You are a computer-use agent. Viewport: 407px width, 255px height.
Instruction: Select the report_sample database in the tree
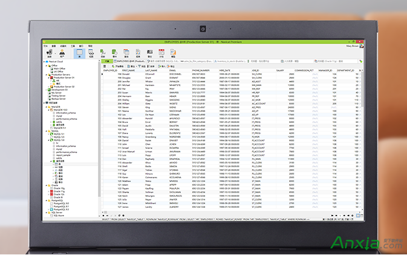(62, 155)
